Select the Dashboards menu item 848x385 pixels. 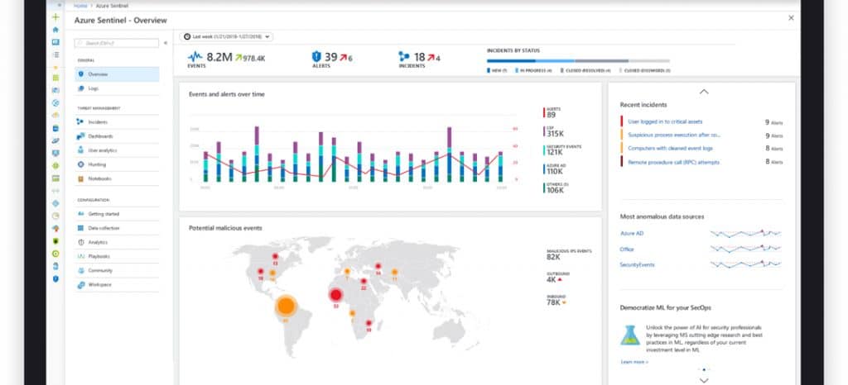(x=118, y=136)
